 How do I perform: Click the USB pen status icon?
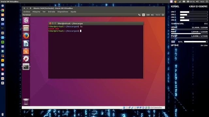[132, 108]
